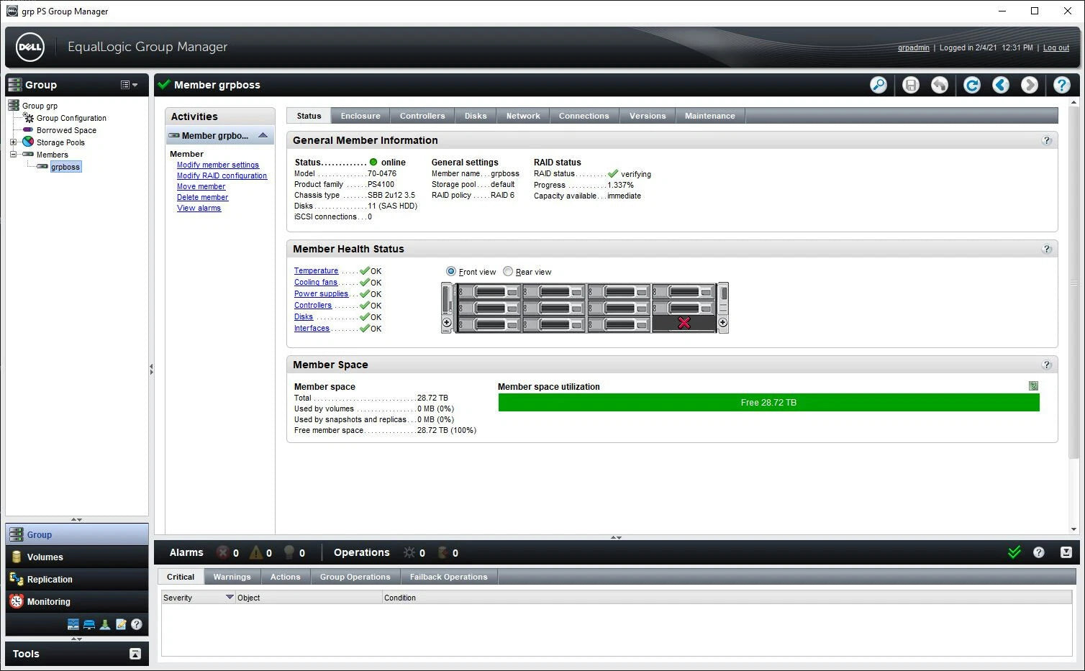This screenshot has width=1085, height=671.
Task: Open the Cooling fans health link
Action: click(316, 282)
